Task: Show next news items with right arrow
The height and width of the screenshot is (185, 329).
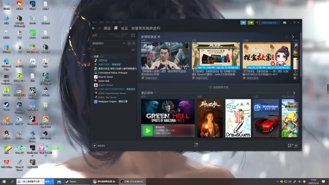Action: 293,37
